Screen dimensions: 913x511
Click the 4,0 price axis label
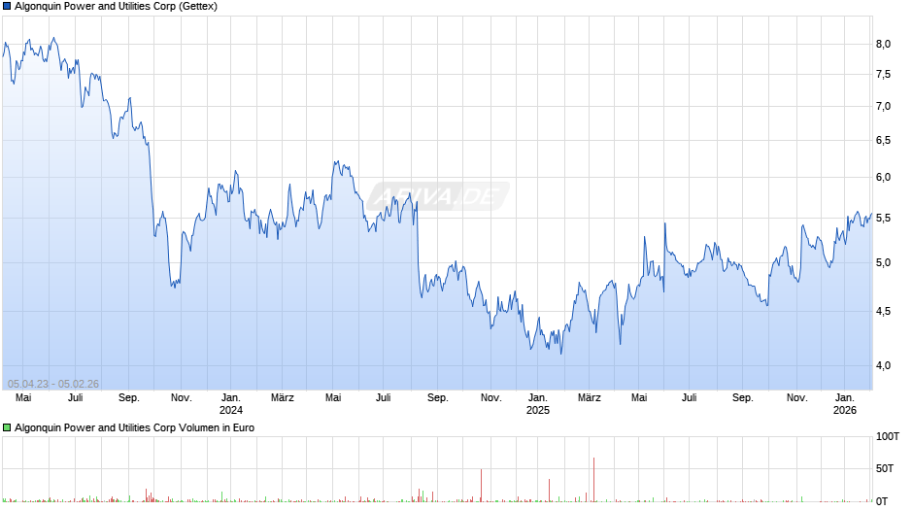tap(883, 366)
